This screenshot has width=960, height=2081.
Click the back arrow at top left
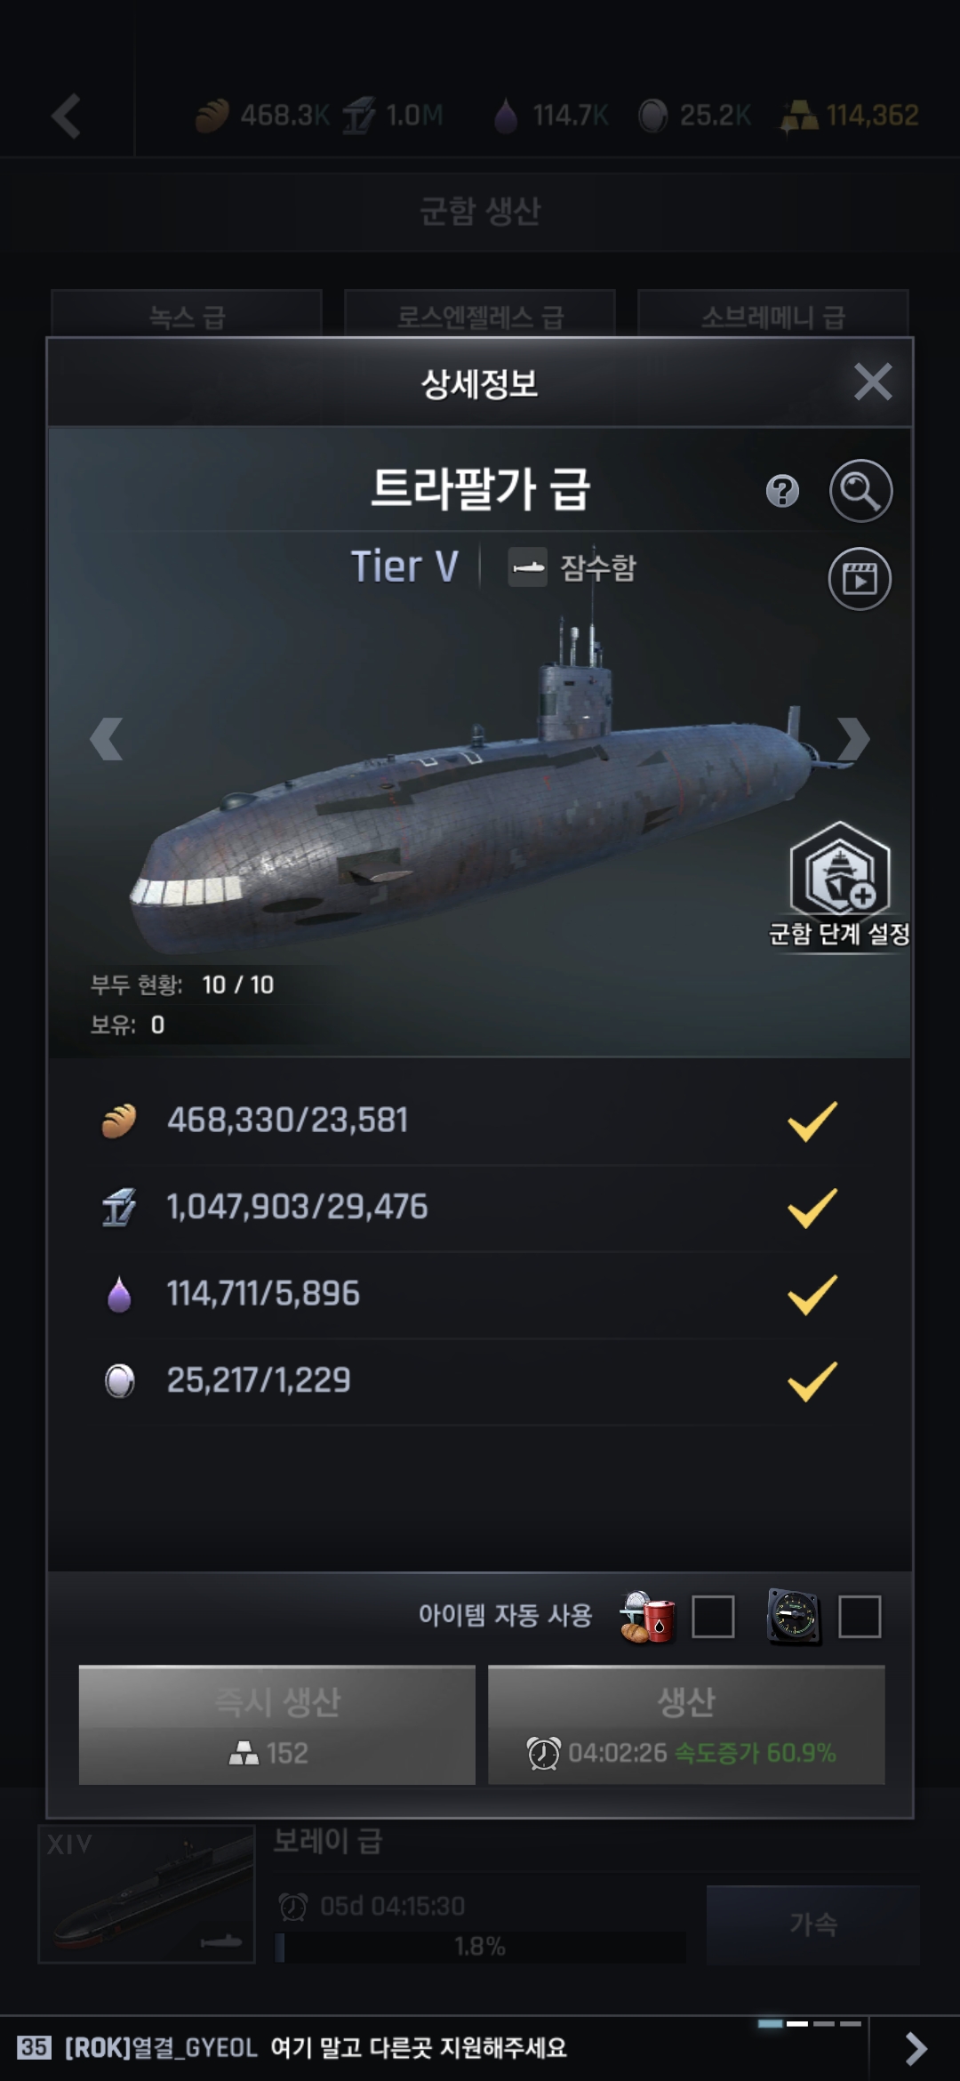67,117
